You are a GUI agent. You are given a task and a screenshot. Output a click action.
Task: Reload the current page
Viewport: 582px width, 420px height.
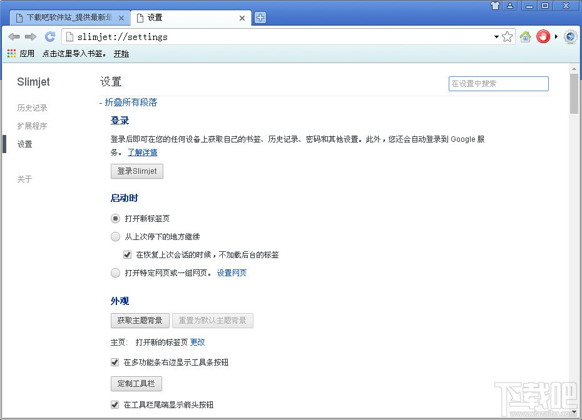click(x=49, y=36)
